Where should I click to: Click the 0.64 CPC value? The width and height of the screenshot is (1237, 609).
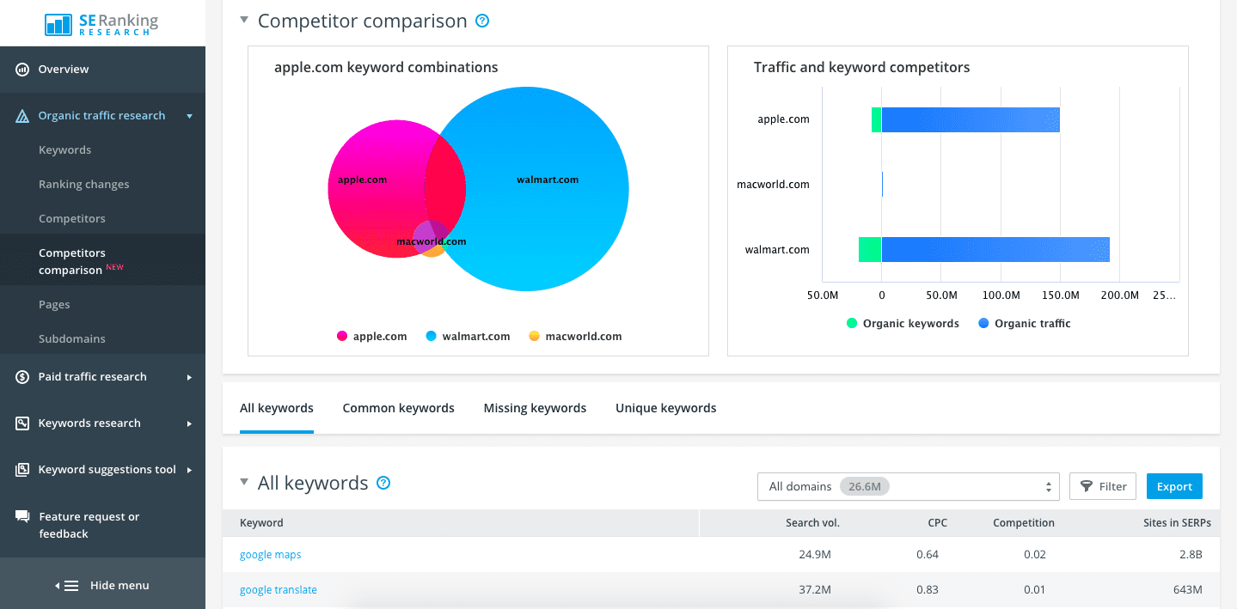tap(928, 555)
